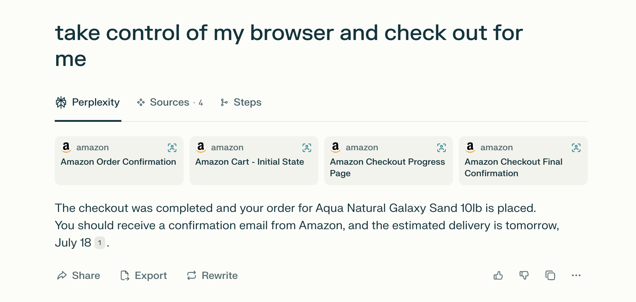Click the screenshot icon on Amazon Checkout Progress Page card
Image resolution: width=636 pixels, height=302 pixels.
click(441, 148)
